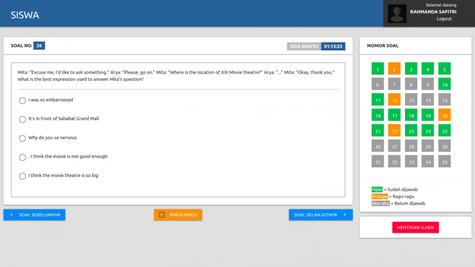Viewport: 475px width, 267px height.
Task: Go to question number 18
Action: 411,115
